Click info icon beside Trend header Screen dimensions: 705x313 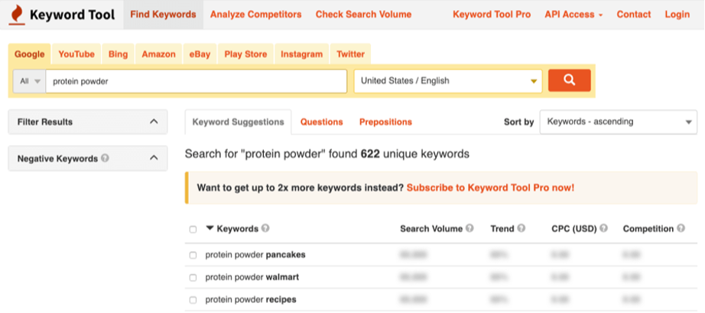point(521,228)
